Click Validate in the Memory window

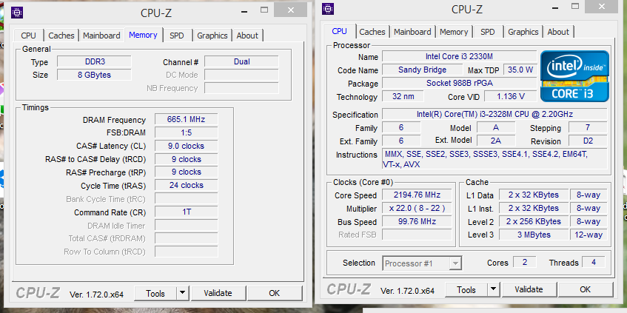(218, 293)
